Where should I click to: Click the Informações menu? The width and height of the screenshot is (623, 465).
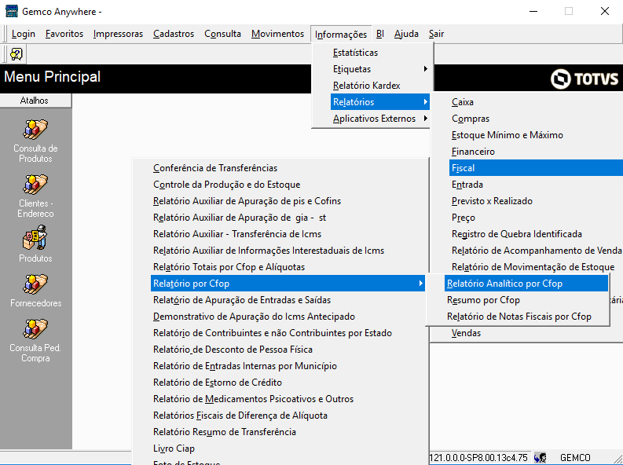341,35
